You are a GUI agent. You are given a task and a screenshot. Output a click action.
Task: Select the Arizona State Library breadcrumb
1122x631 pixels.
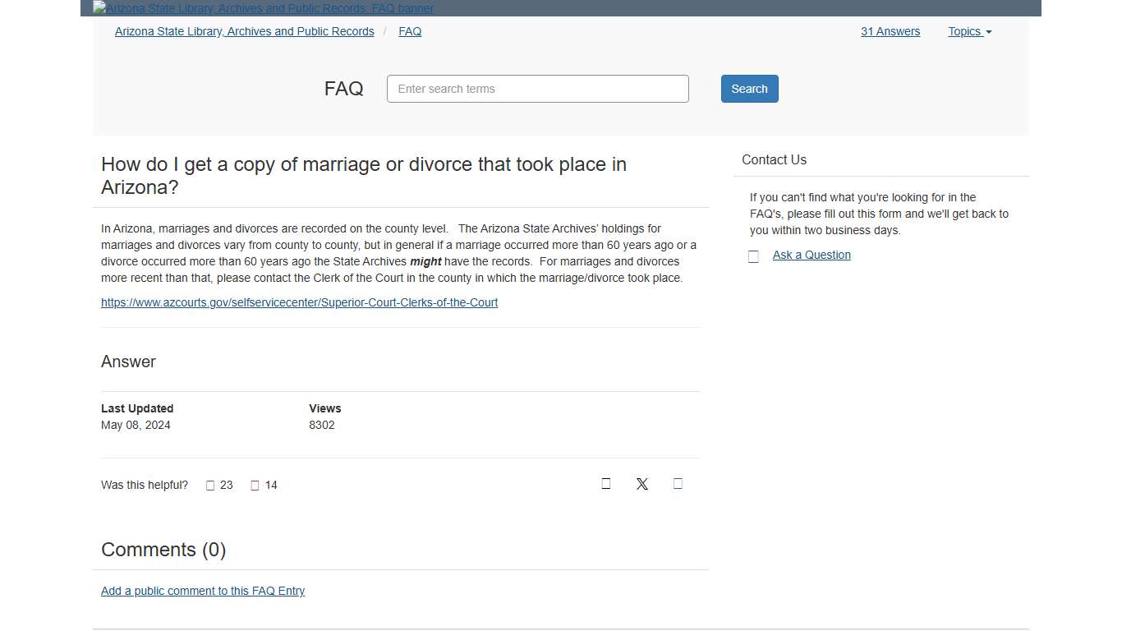tap(244, 31)
